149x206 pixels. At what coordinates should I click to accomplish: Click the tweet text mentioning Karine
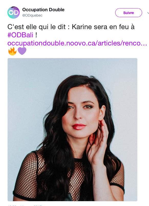coord(71,31)
